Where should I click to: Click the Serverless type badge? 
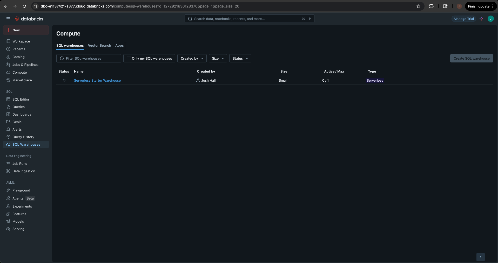click(375, 80)
